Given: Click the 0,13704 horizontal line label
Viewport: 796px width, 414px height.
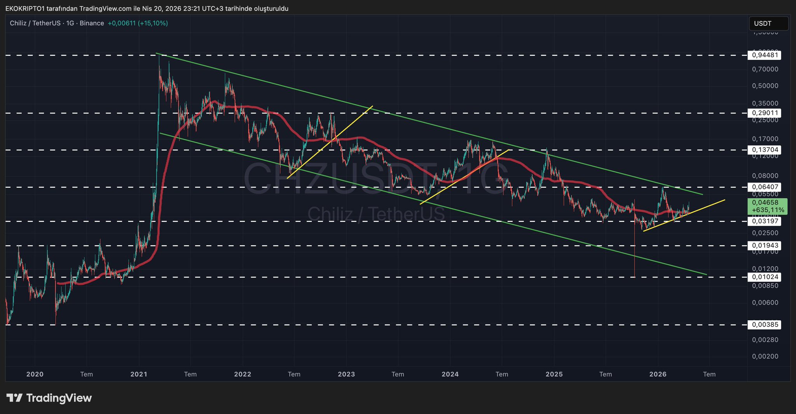Looking at the screenshot, I should click(765, 150).
